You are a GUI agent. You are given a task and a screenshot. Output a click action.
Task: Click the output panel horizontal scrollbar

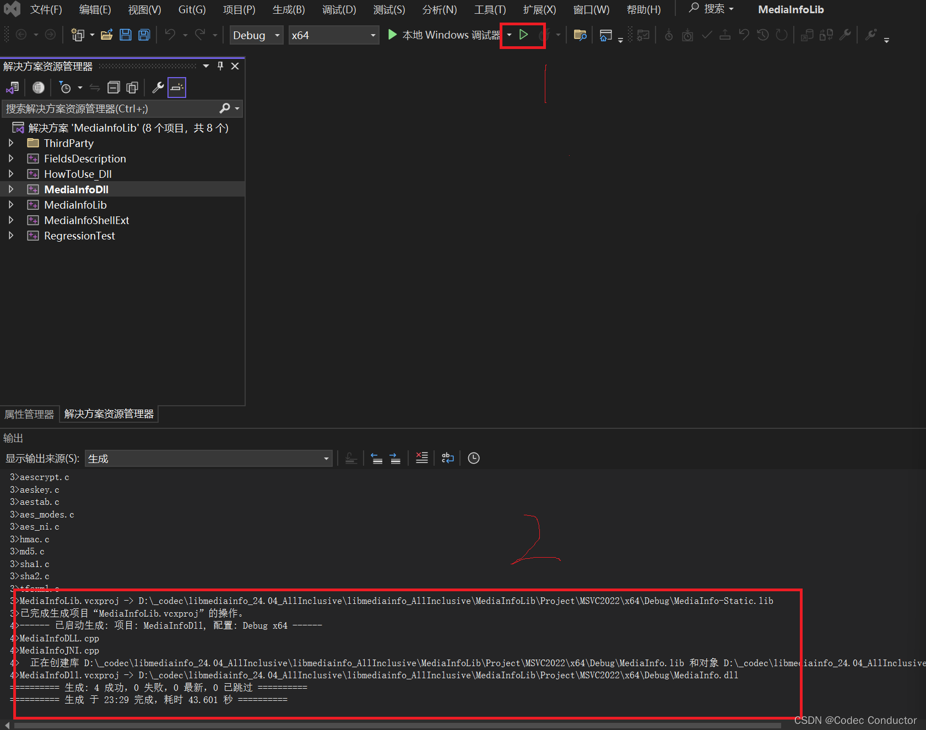[397, 725]
